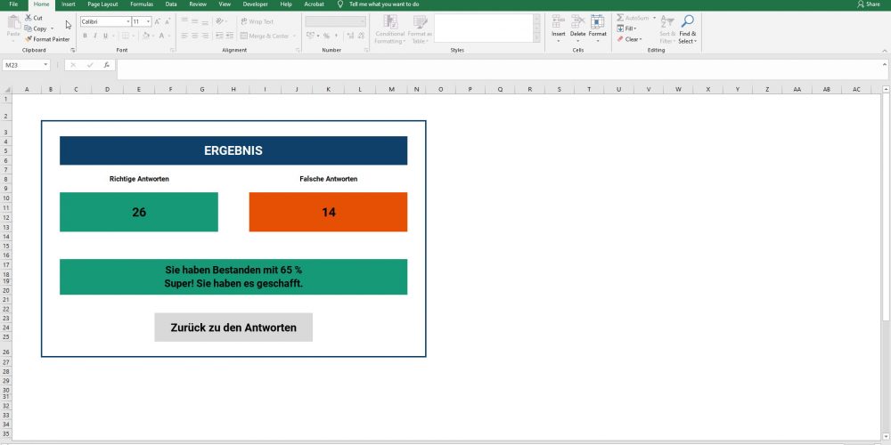Click the Decrease Indent icon
The height and width of the screenshot is (445, 891).
[x=219, y=36]
